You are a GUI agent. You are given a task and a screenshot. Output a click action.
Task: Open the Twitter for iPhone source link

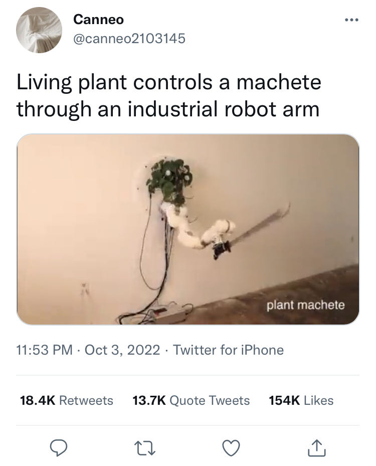tap(228, 350)
